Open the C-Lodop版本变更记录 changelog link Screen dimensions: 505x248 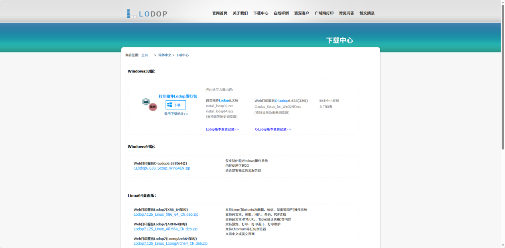(x=273, y=129)
